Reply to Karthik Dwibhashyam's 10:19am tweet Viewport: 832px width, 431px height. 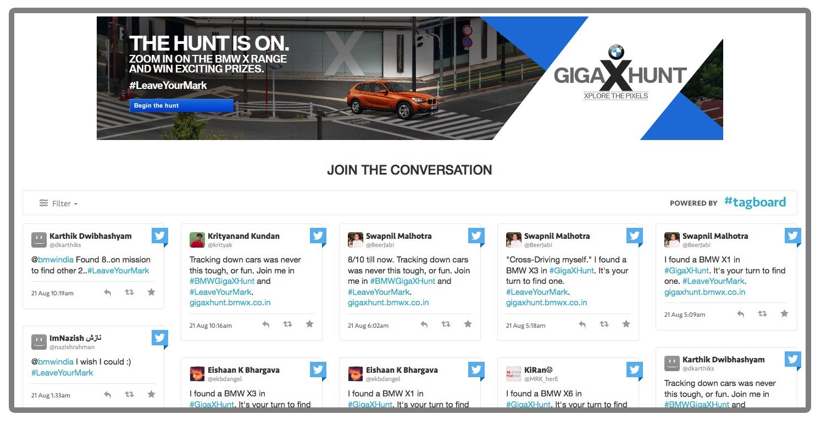108,293
